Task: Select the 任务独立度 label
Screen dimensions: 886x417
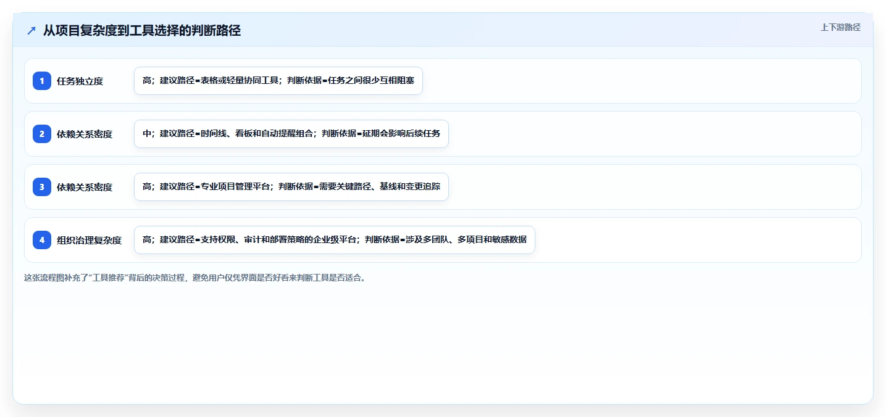Action: point(80,81)
